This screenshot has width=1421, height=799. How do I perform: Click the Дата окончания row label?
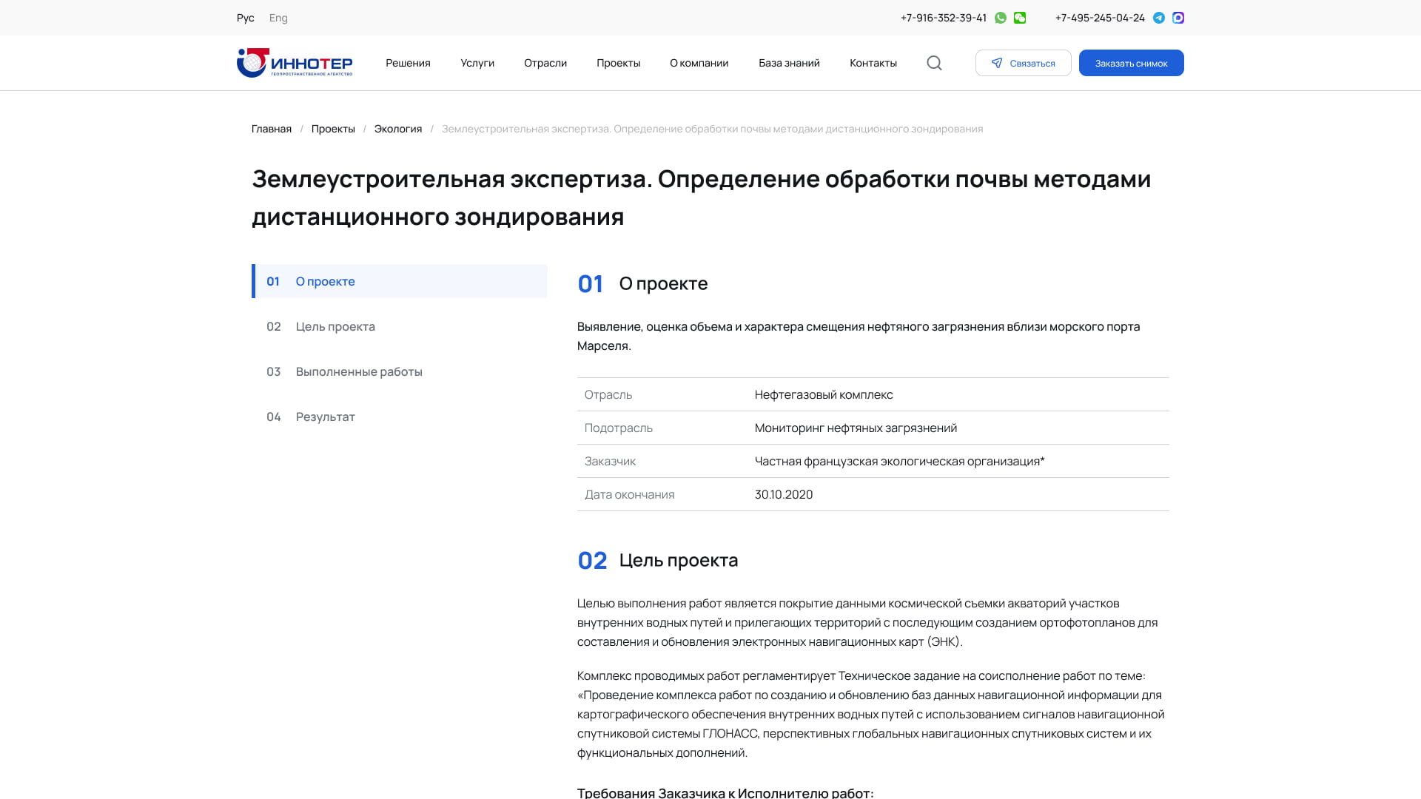630,494
